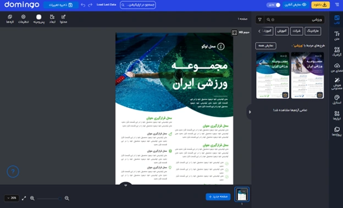Open the AI (هوش مصنوعی) panel
The width and height of the screenshot is (343, 208).
tap(337, 84)
